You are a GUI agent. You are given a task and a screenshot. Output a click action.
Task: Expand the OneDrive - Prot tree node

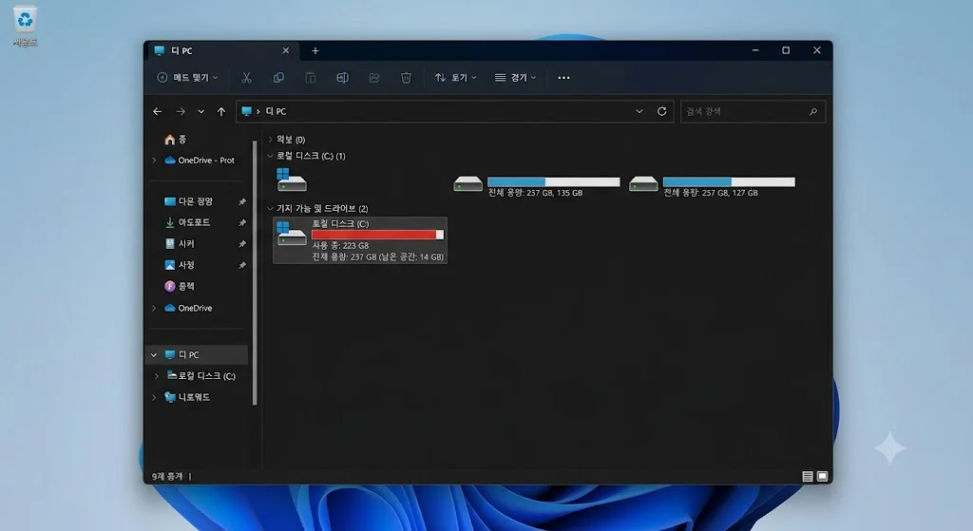point(154,160)
